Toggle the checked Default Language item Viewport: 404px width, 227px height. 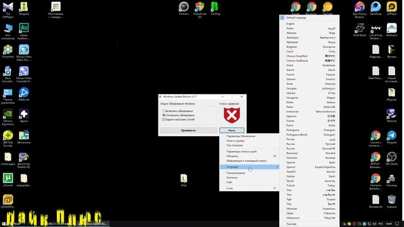point(309,18)
